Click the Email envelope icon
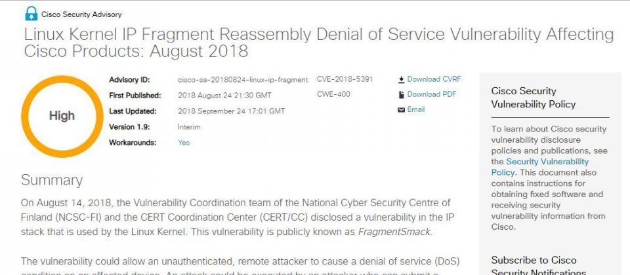This screenshot has width=630, height=275. click(x=401, y=110)
